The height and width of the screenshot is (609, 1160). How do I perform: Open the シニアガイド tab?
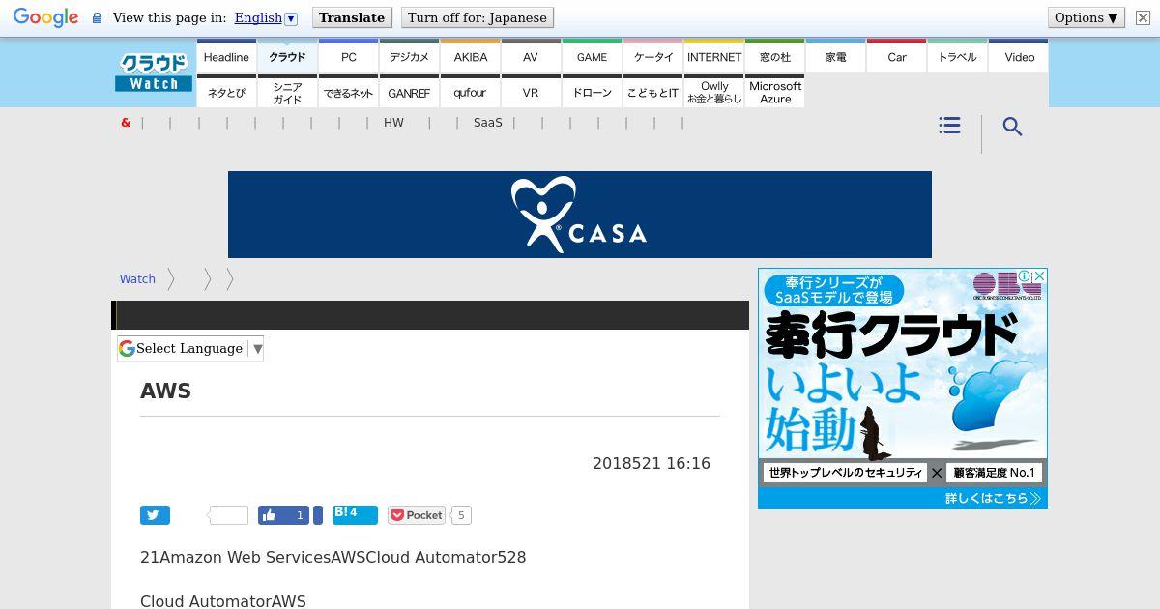[x=287, y=93]
